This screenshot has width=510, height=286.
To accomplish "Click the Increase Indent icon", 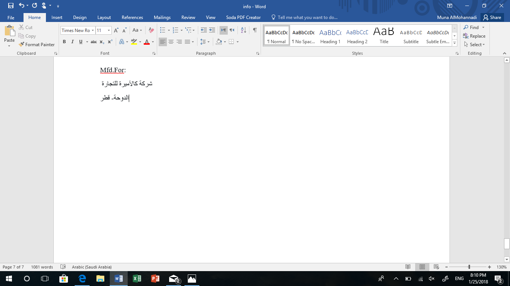I will 212,31.
